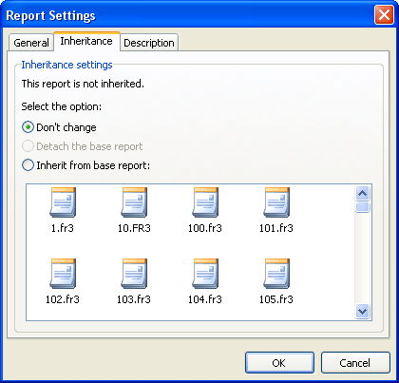Click the file list scroll up arrow
Viewport: 399px width, 383px height.
coord(362,193)
